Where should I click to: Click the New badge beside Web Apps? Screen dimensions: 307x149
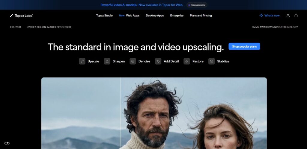pyautogui.click(x=122, y=16)
